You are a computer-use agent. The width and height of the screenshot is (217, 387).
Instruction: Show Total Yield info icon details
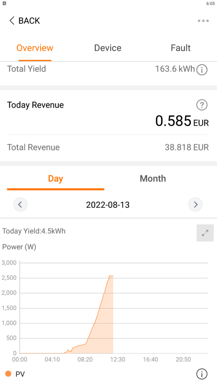[202, 69]
